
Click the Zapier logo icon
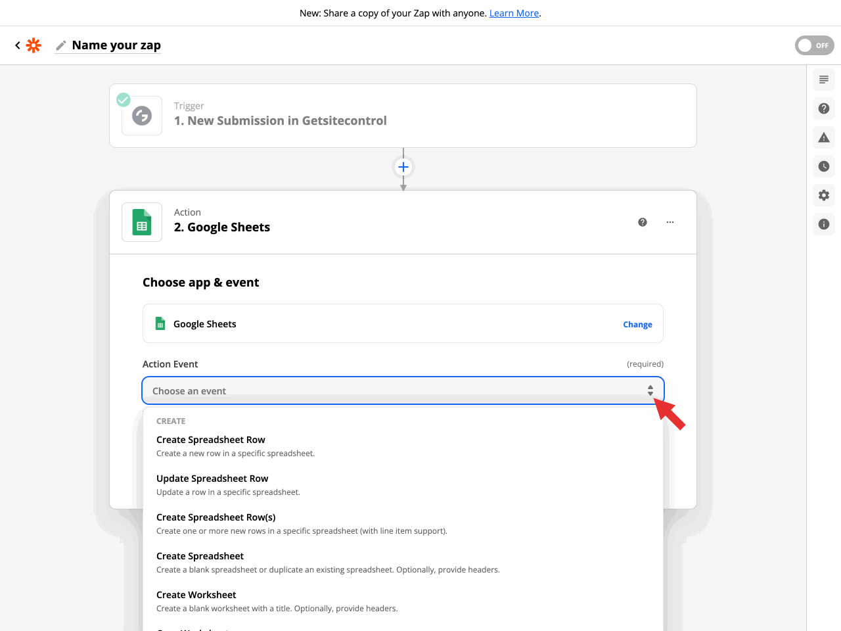pos(34,45)
